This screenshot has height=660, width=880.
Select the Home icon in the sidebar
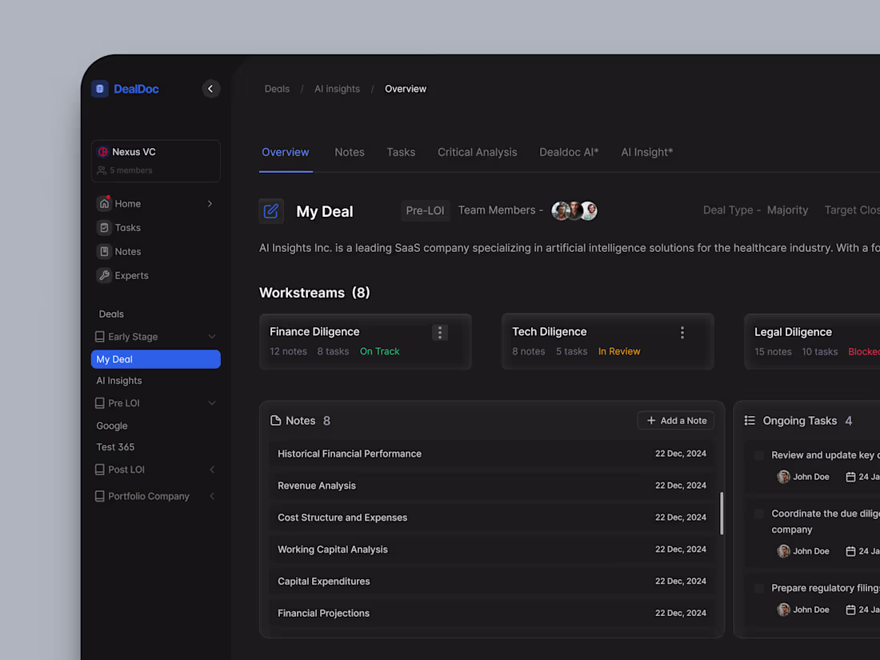(x=103, y=203)
